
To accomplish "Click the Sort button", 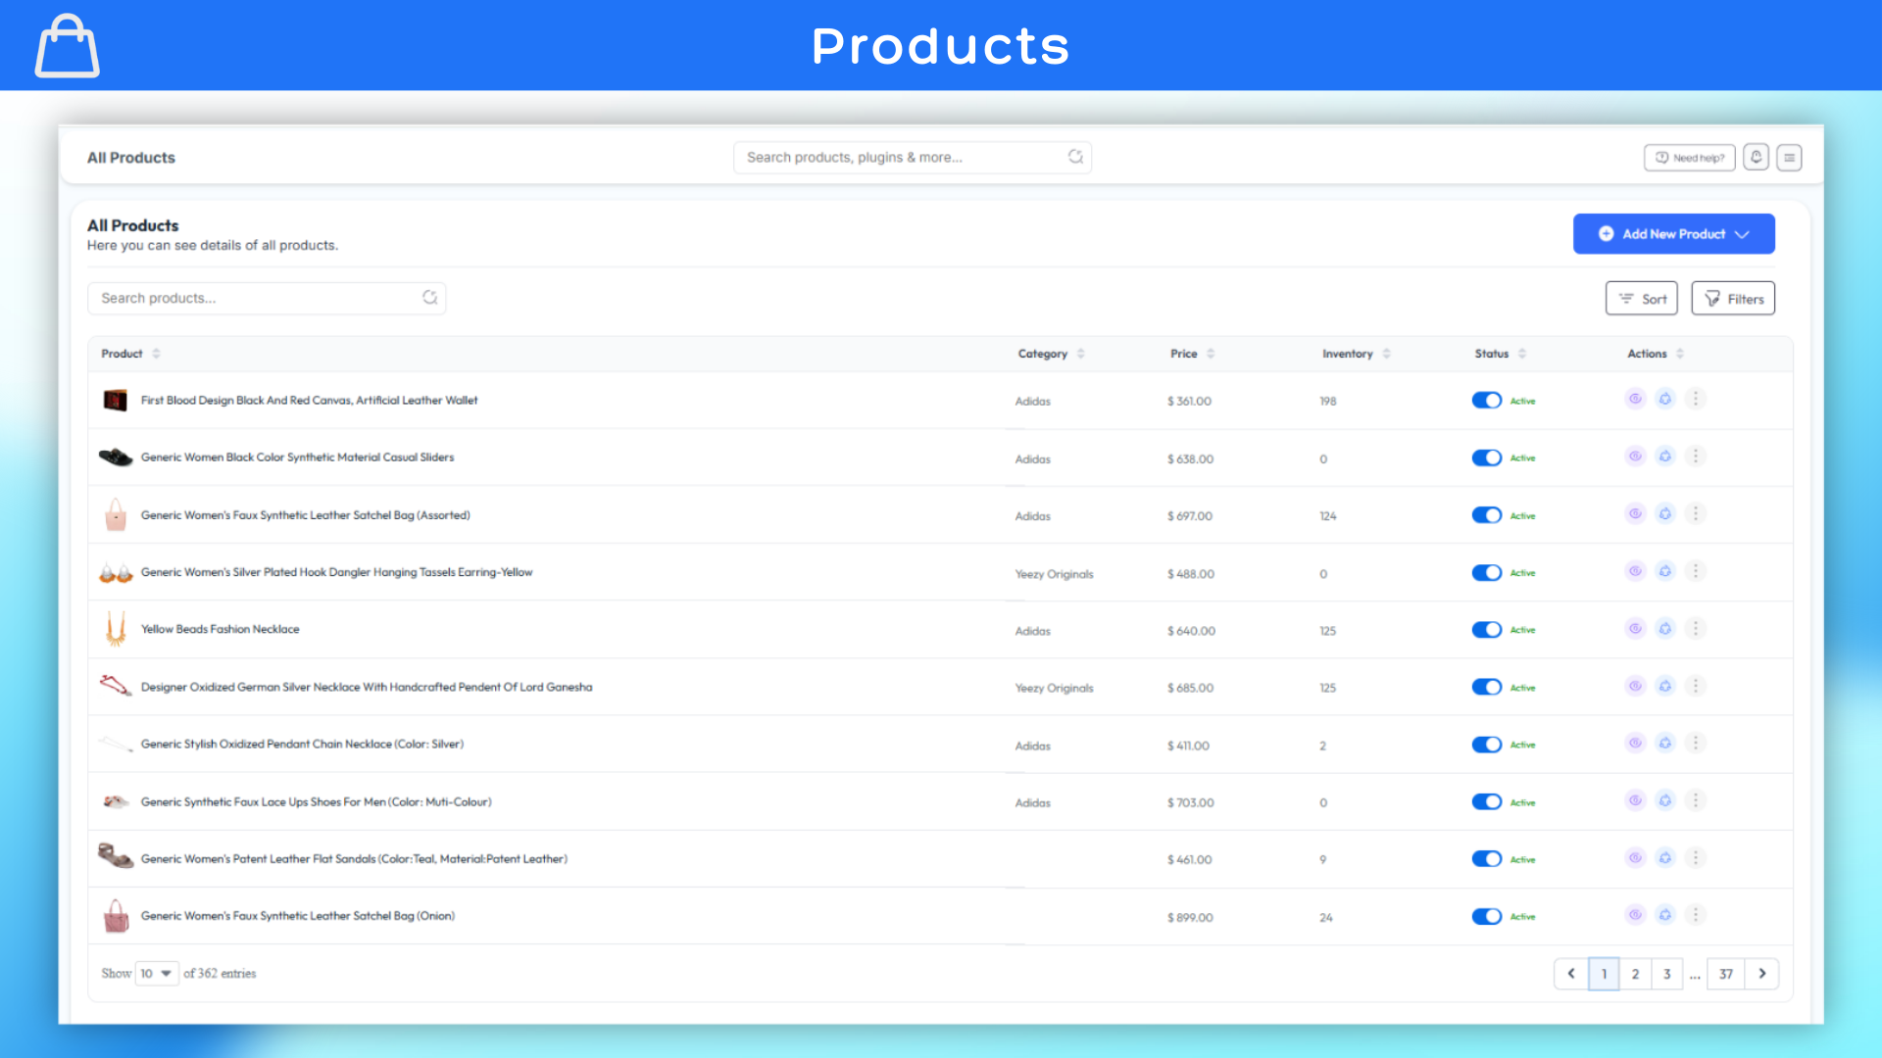I will (x=1641, y=299).
